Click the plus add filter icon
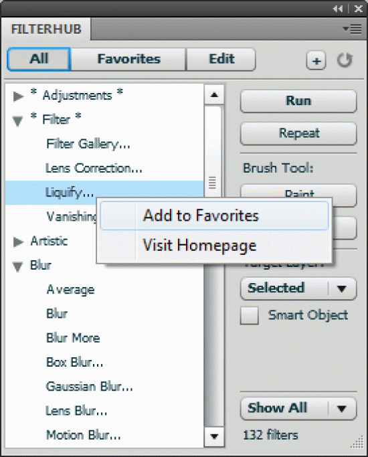Image resolution: width=368 pixels, height=457 pixels. click(316, 61)
